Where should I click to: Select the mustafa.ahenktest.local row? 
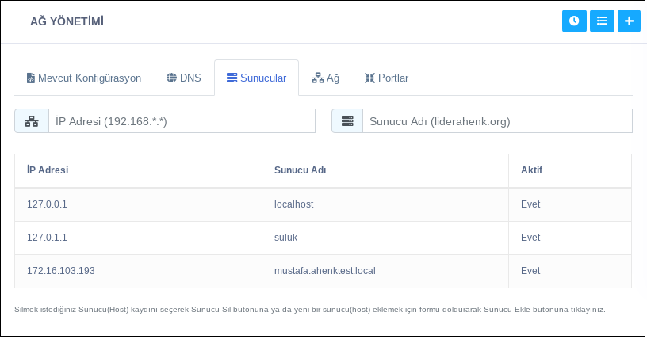[x=324, y=271]
